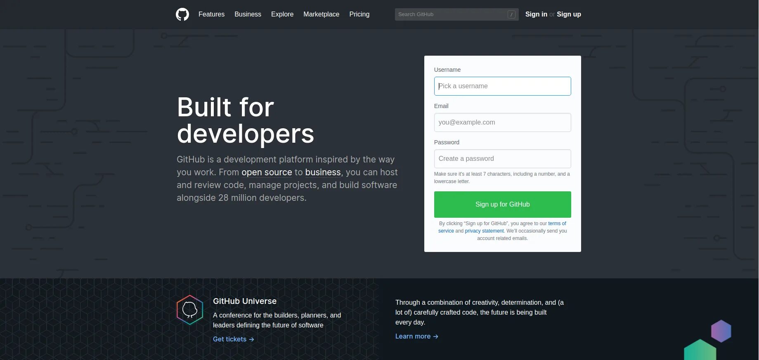Click the slash shortcut key icon in search
This screenshot has width=759, height=360.
point(511,14)
